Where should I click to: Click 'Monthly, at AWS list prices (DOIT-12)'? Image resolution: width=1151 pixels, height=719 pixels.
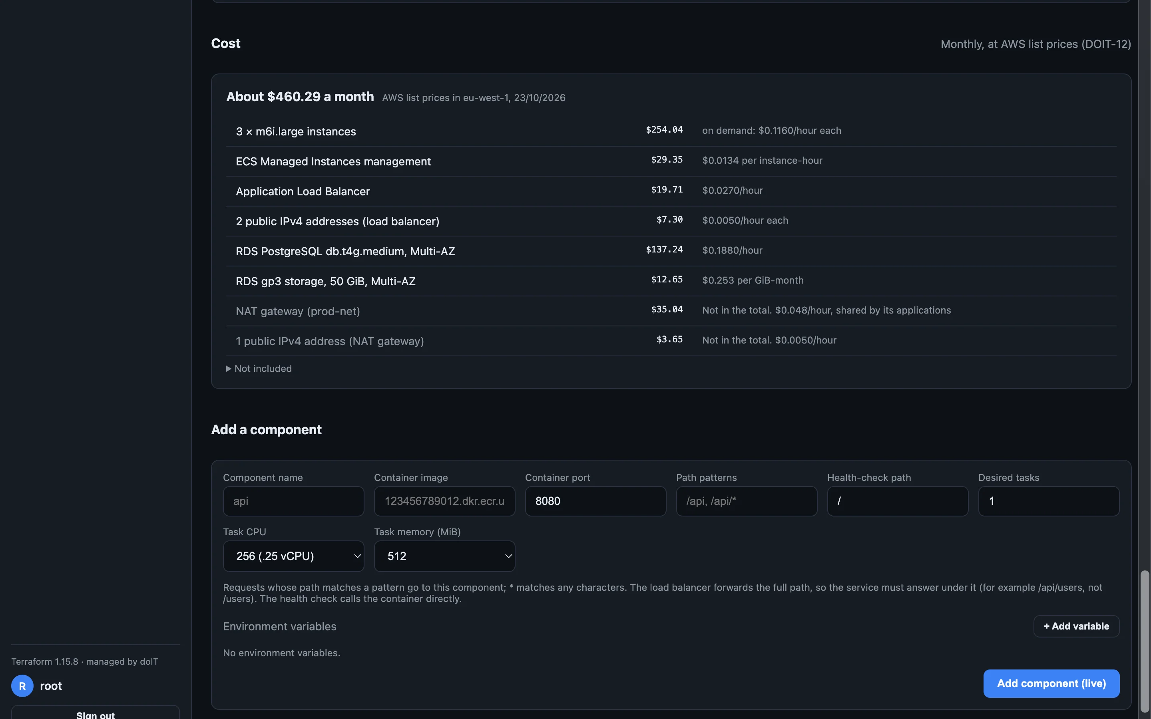pyautogui.click(x=1036, y=44)
